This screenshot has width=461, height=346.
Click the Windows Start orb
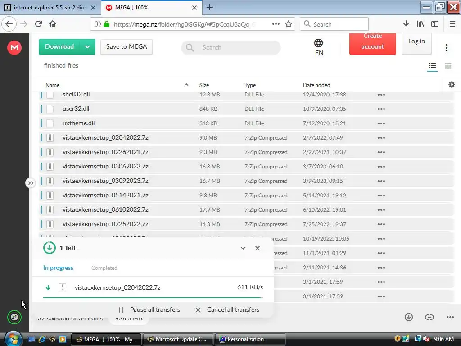click(x=13, y=339)
